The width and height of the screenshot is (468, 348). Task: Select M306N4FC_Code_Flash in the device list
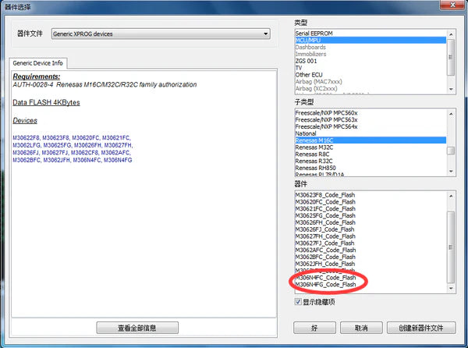[370, 278]
